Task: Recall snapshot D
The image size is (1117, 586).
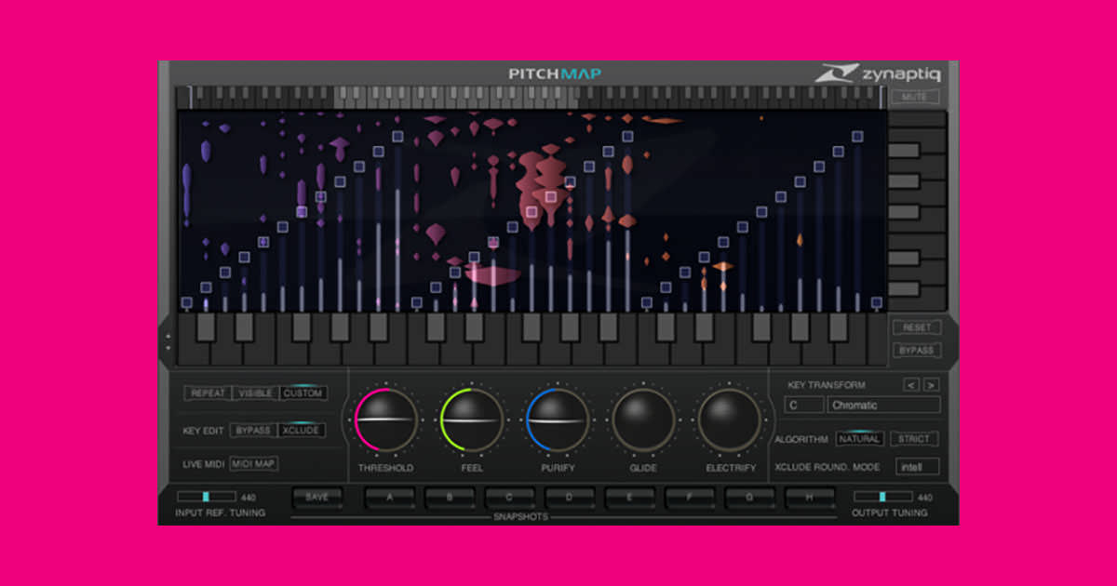Action: pyautogui.click(x=570, y=498)
